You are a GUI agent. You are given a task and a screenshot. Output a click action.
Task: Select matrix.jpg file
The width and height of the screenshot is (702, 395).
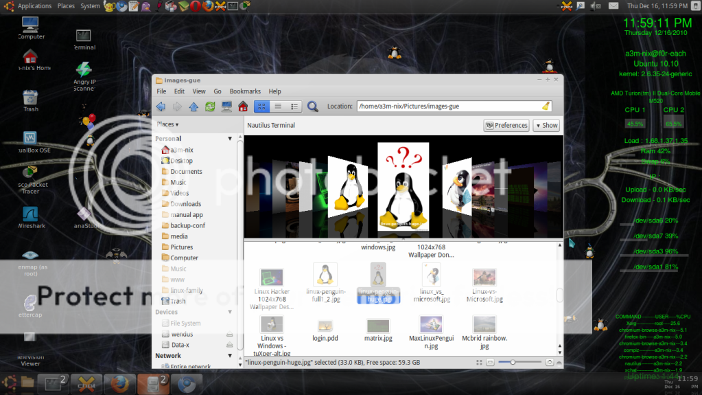click(378, 331)
